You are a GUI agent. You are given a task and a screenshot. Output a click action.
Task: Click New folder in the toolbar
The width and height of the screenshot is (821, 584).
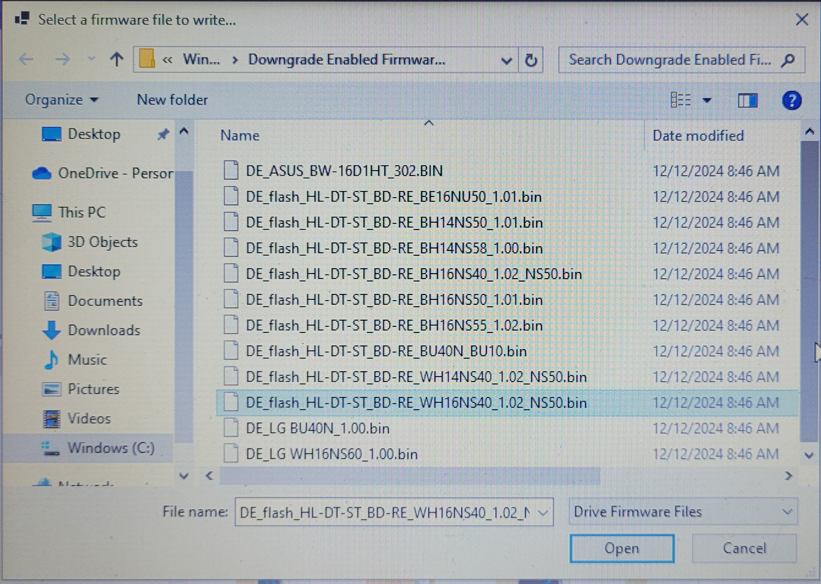pos(172,99)
